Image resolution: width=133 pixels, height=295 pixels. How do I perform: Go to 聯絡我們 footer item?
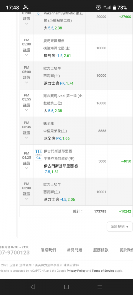point(48,250)
